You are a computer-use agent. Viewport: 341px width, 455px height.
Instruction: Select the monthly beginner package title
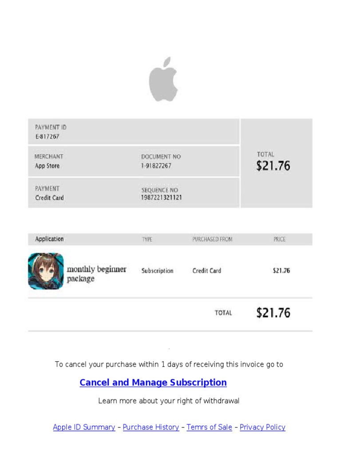pyautogui.click(x=96, y=274)
